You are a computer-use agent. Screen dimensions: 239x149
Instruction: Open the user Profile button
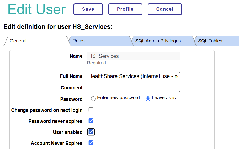tap(125, 9)
